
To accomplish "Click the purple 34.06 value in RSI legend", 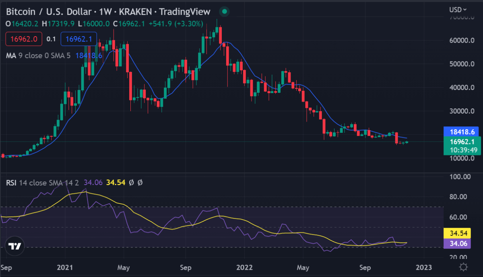I will click(x=93, y=183).
